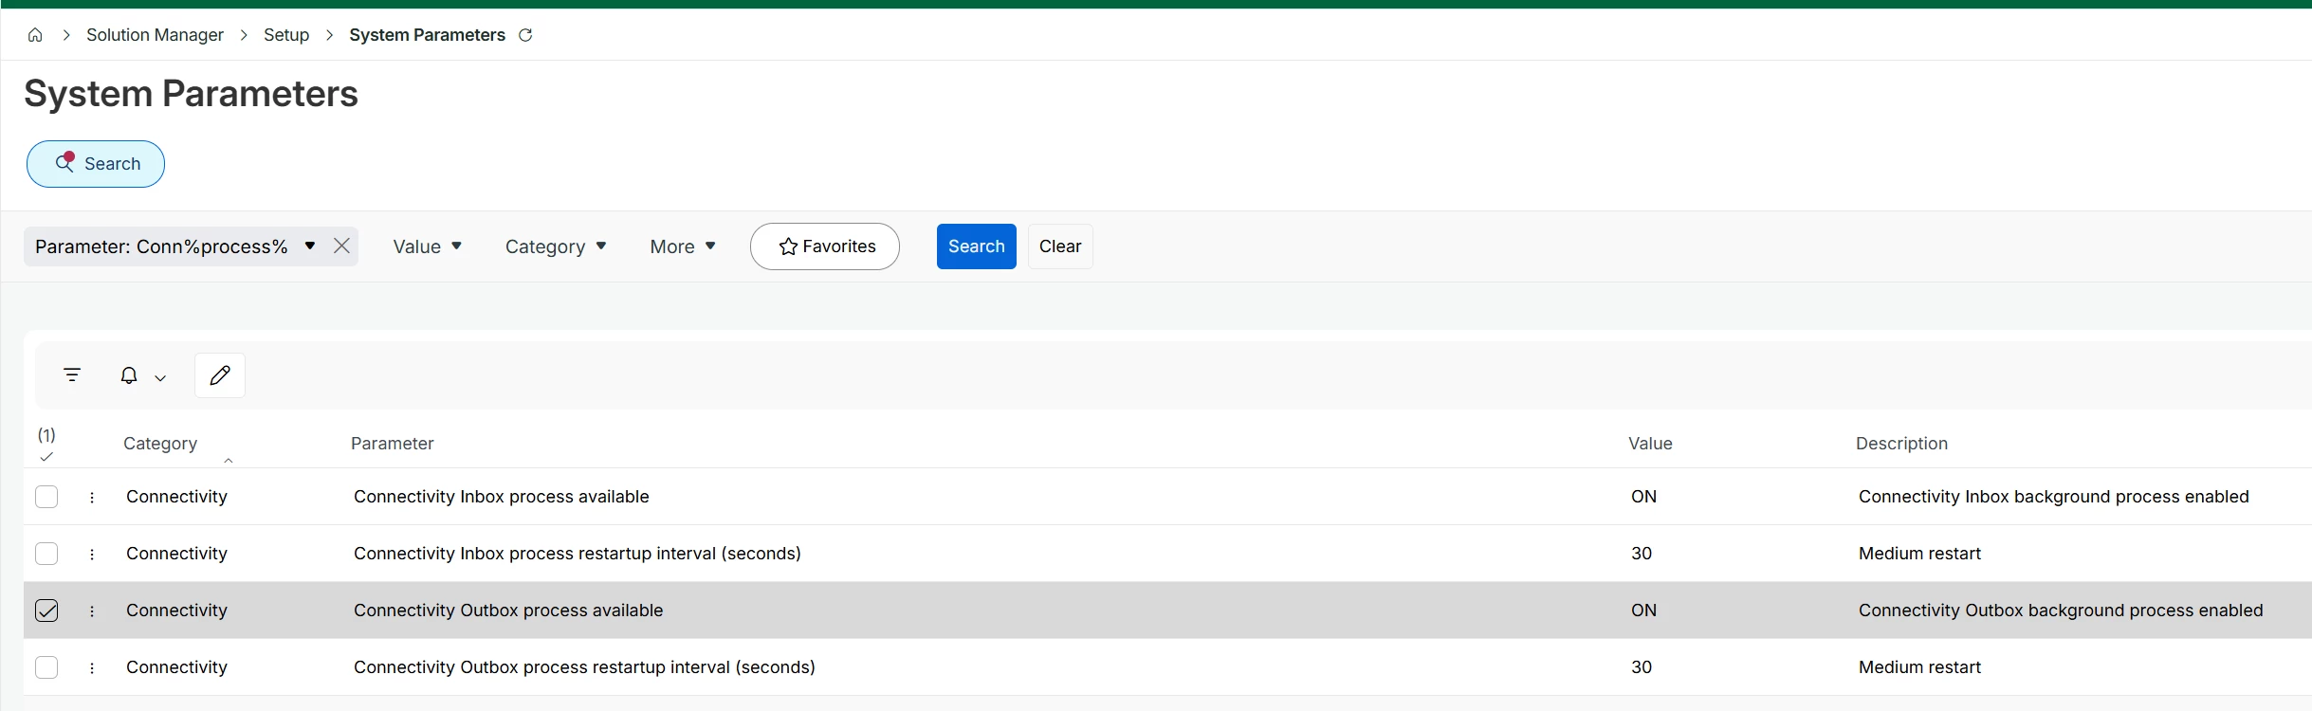
Task: Sort by Description column header
Action: coord(1901,444)
